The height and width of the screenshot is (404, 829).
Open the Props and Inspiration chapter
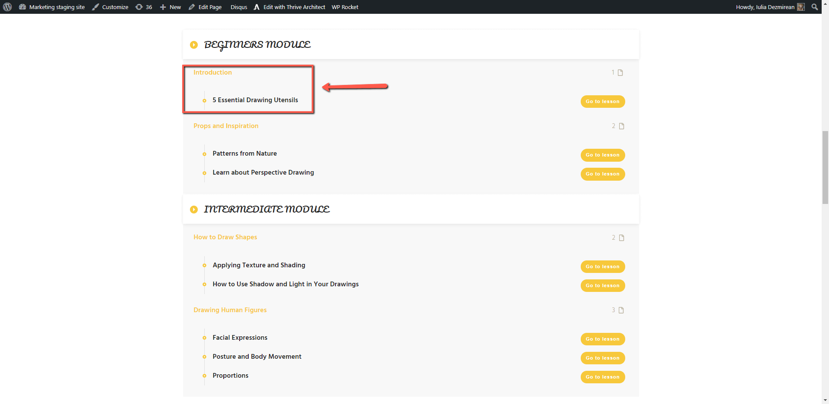coord(226,126)
